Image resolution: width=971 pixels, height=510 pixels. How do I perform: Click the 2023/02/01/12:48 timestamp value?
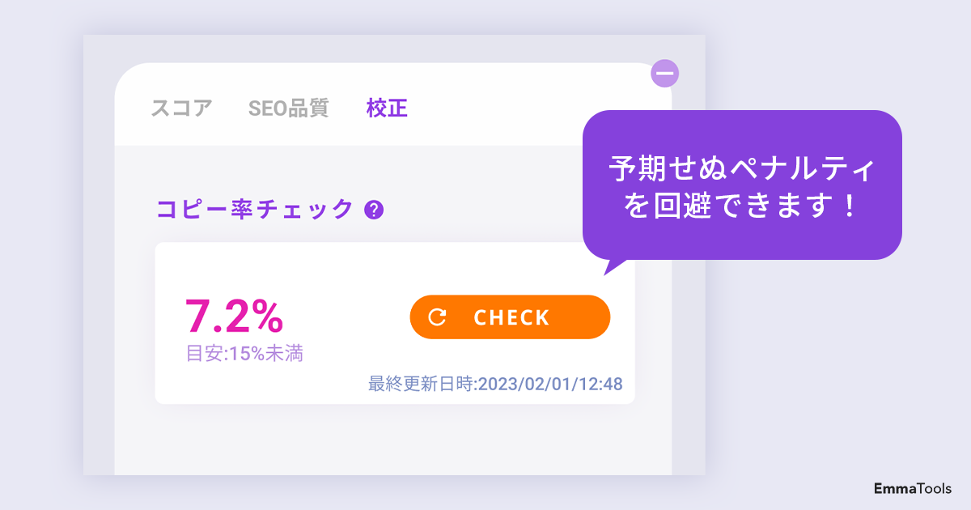550,384
